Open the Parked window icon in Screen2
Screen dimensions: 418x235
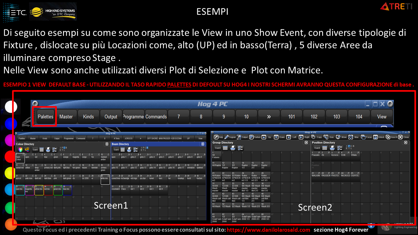click(251, 137)
